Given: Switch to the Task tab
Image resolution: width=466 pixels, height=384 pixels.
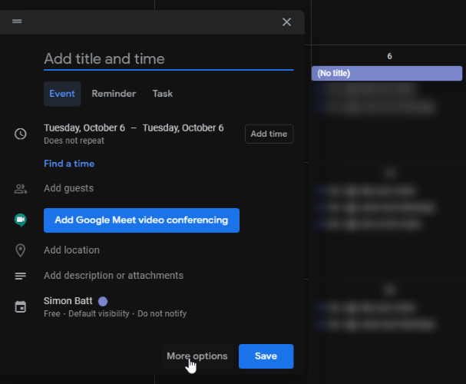Looking at the screenshot, I should click(x=162, y=94).
